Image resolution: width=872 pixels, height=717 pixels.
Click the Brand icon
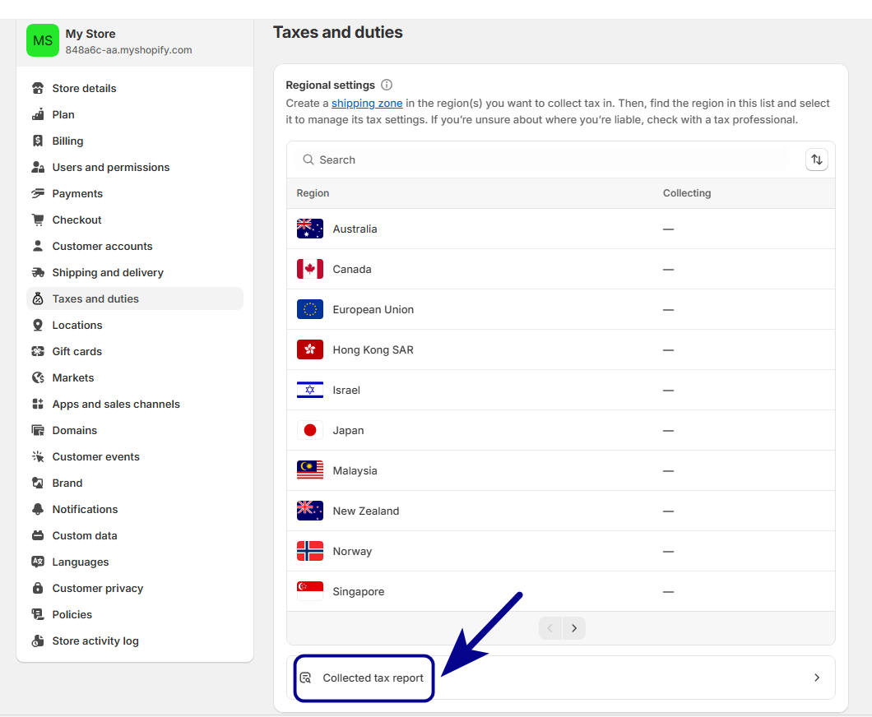[38, 483]
